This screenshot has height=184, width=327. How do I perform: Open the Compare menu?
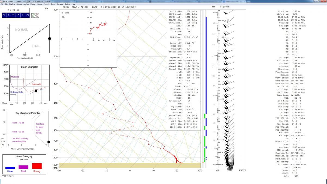60,4
